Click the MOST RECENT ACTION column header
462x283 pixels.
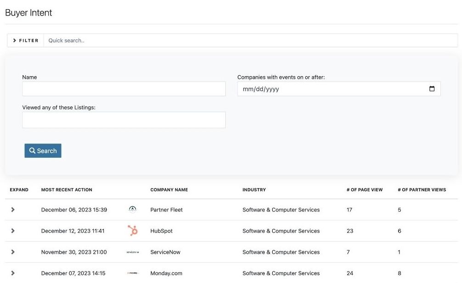click(x=66, y=189)
